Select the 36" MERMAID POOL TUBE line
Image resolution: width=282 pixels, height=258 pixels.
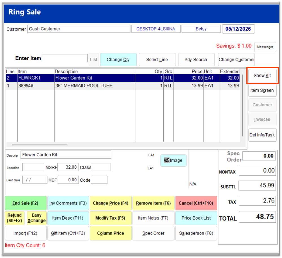click(x=123, y=86)
